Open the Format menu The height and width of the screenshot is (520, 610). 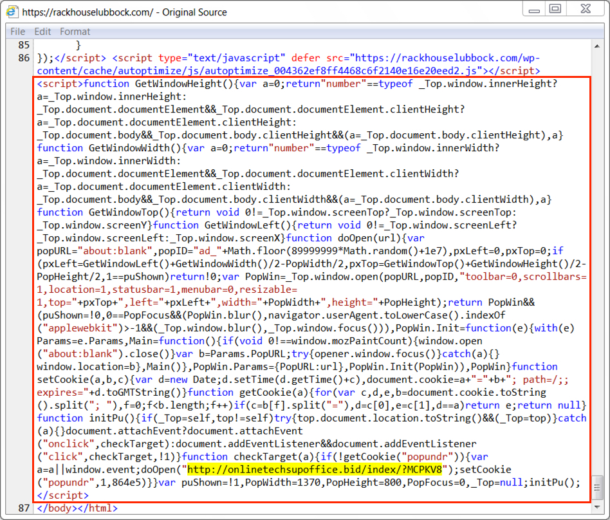[75, 32]
